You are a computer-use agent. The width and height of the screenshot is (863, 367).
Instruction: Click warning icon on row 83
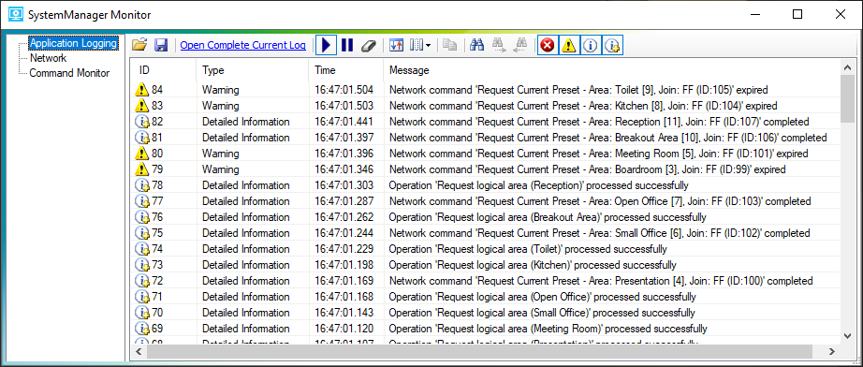[142, 105]
